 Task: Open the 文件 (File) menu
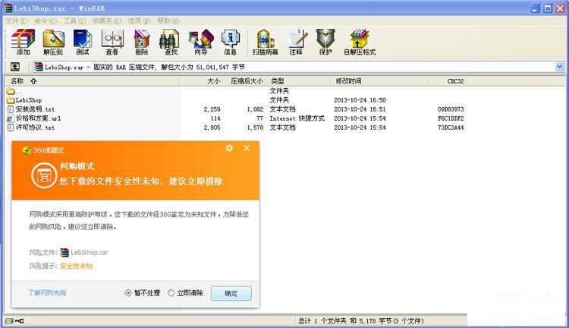tap(17, 20)
